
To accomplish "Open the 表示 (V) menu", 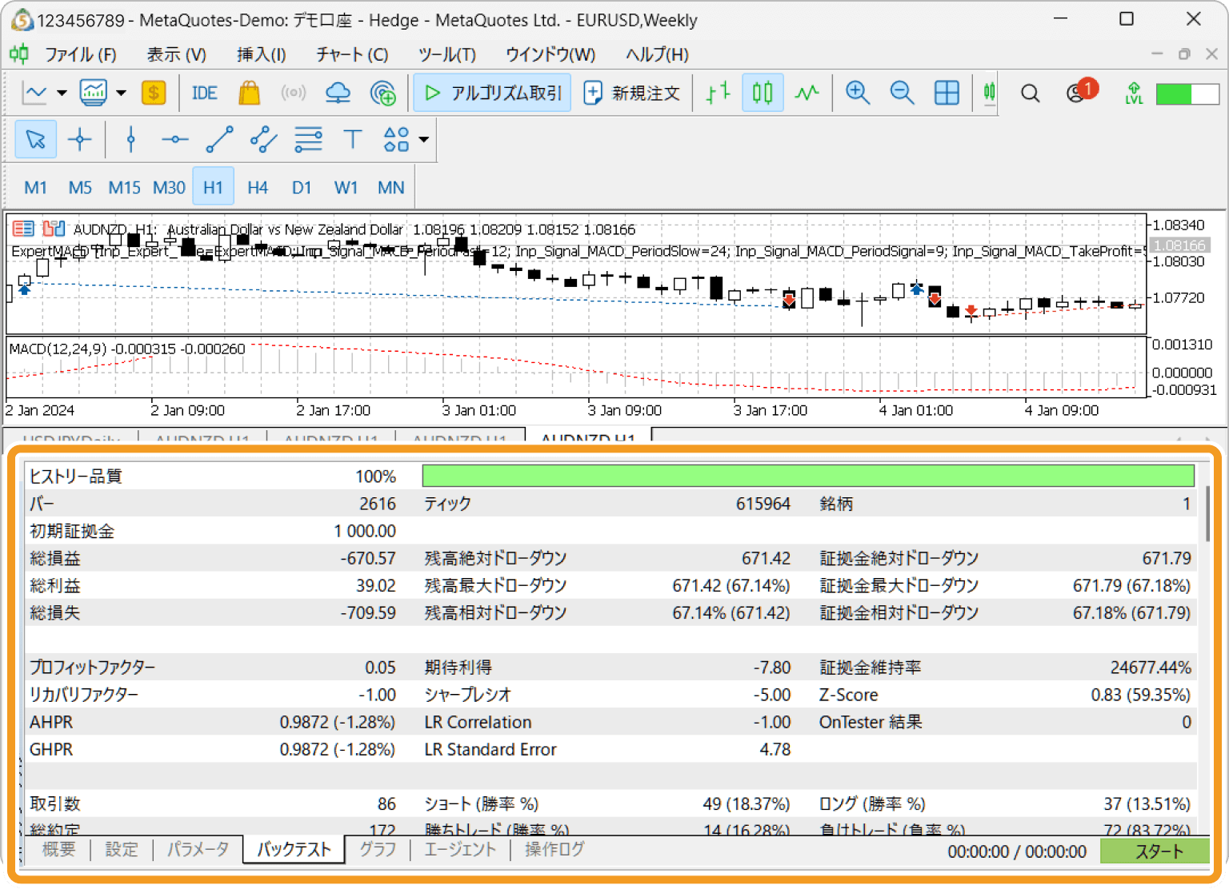I will (177, 54).
